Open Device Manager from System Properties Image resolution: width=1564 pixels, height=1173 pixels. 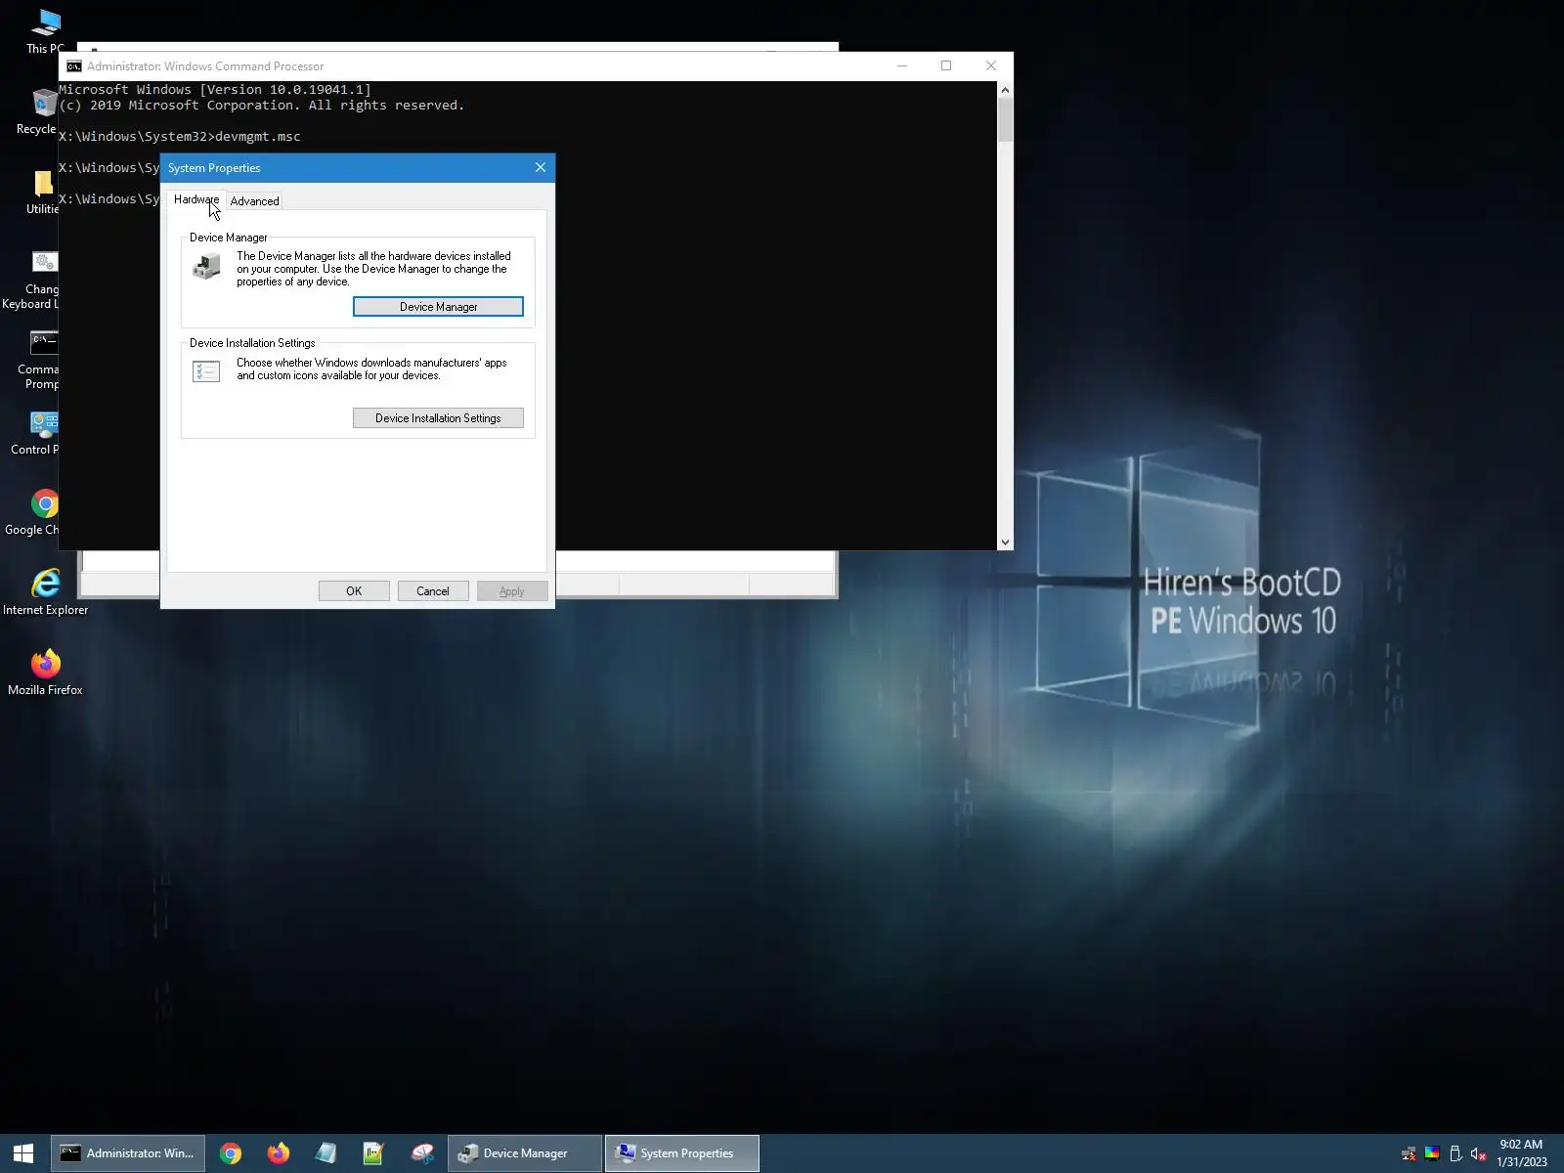pos(438,307)
